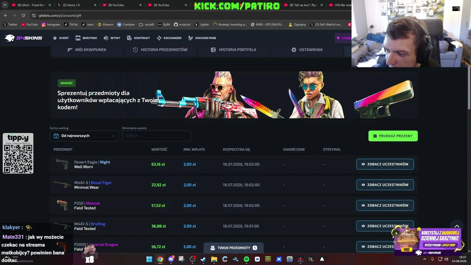
Task: Open the socialfi bookmark folder
Action: (x=146, y=25)
